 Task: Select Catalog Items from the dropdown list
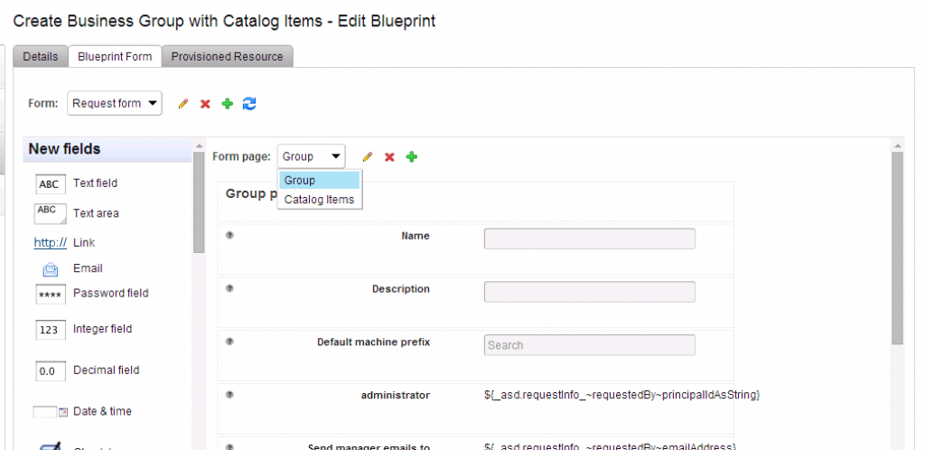[319, 200]
